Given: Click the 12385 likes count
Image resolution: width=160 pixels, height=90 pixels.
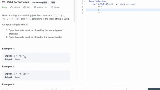Looking at the screenshot, I should 17,7.
